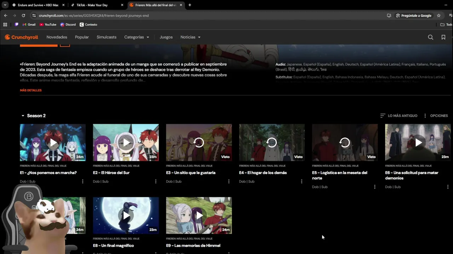This screenshot has height=254, width=453.
Task: Open the all bookmarks folder icon
Action: [442, 25]
